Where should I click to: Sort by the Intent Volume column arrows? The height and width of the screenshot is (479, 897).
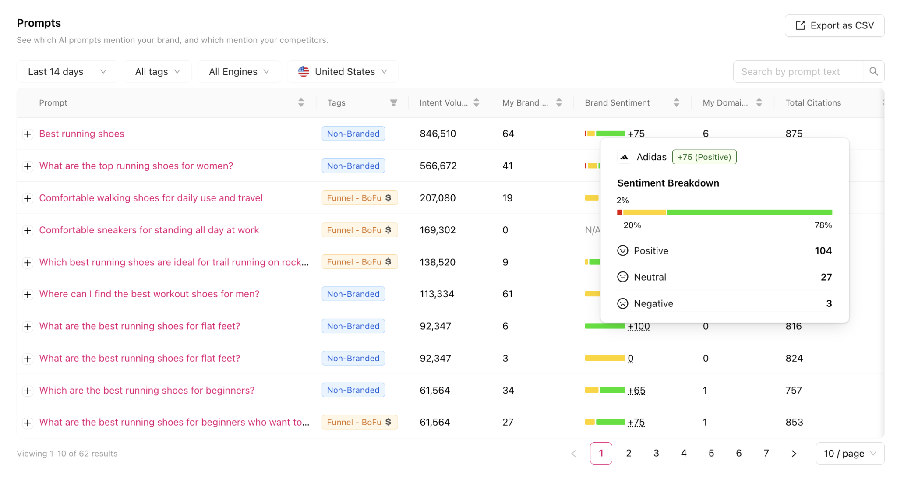(x=477, y=102)
